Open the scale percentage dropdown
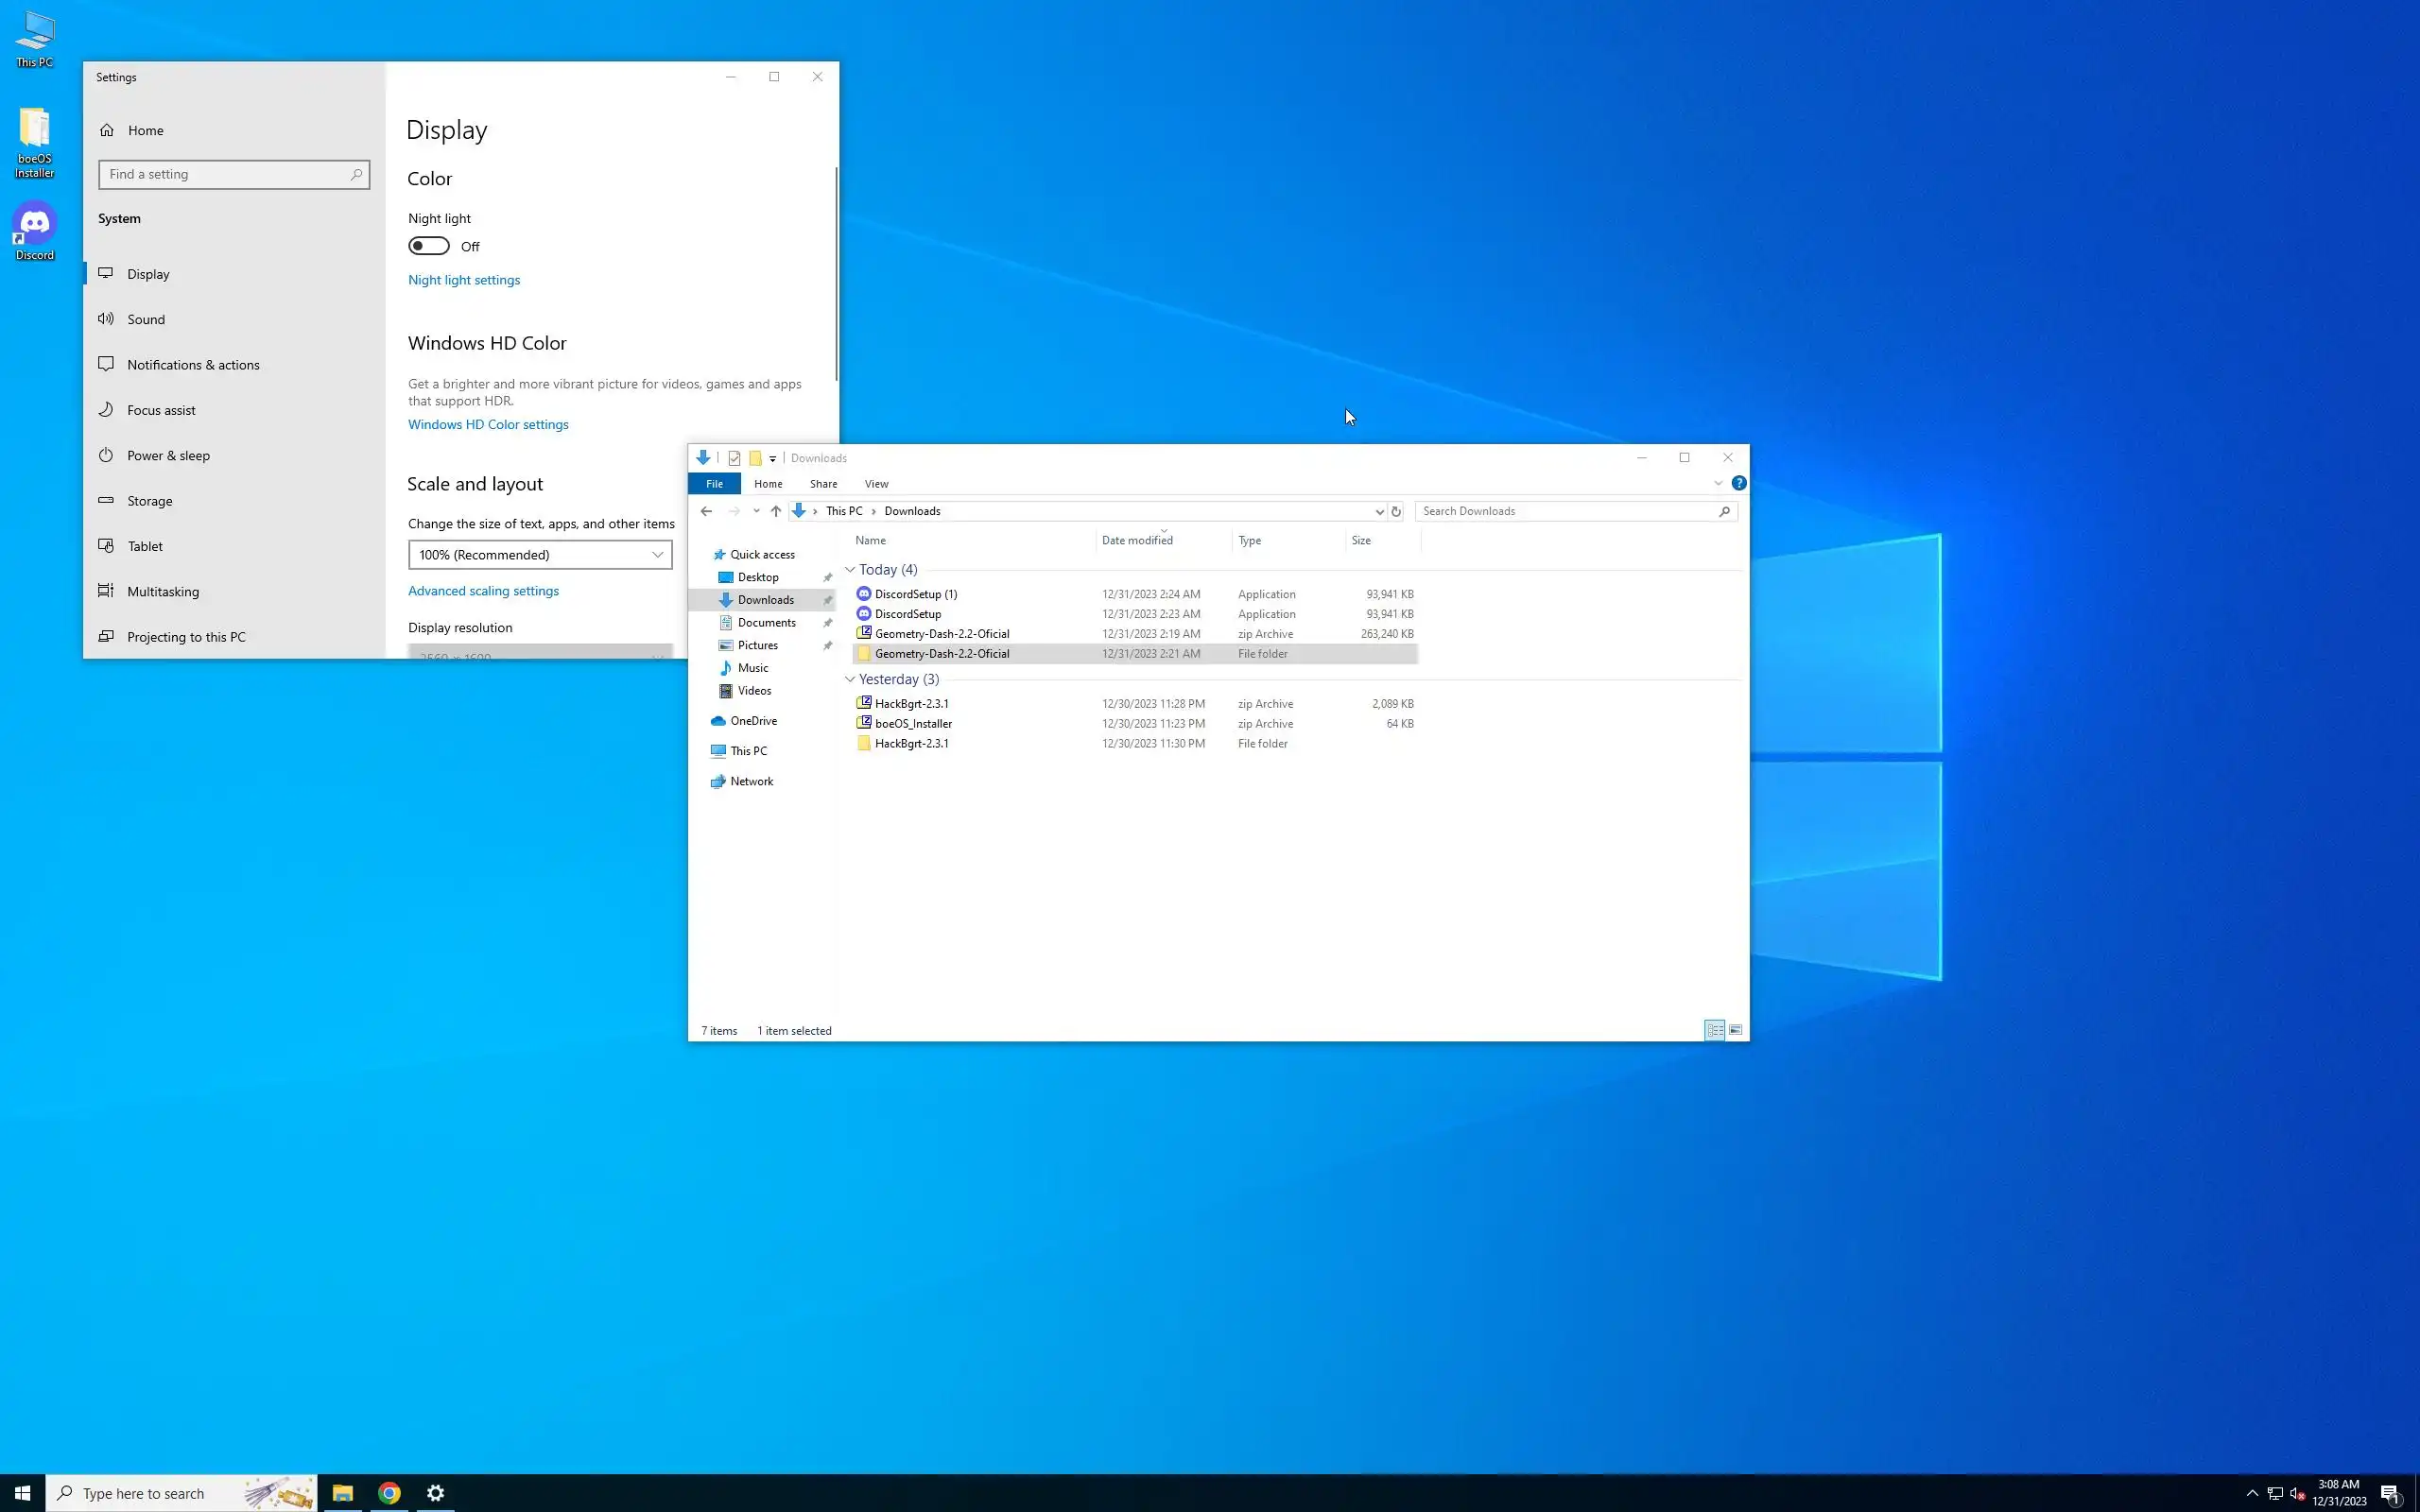 coord(540,555)
